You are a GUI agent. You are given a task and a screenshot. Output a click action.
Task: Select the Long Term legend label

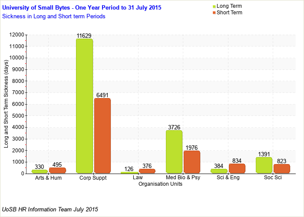[229, 6]
